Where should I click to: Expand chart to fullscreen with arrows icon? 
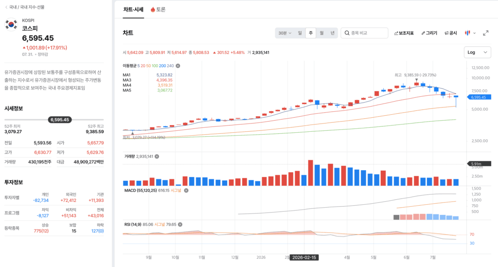486,33
